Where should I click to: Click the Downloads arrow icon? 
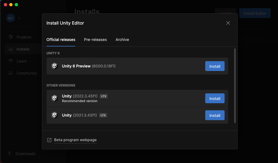click(10, 153)
